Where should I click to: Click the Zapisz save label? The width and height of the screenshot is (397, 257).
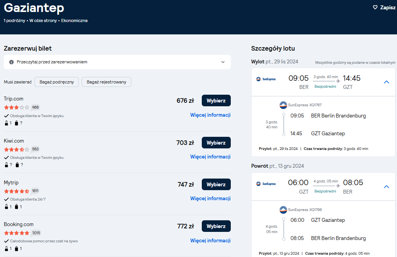click(388, 8)
